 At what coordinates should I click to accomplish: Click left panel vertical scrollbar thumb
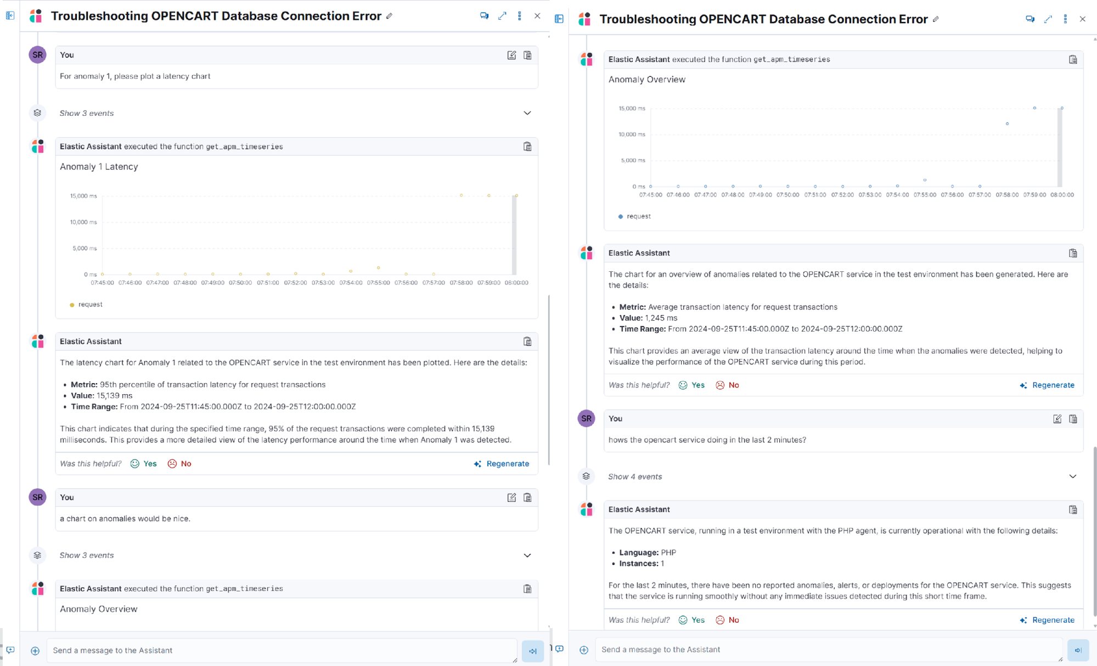549,380
